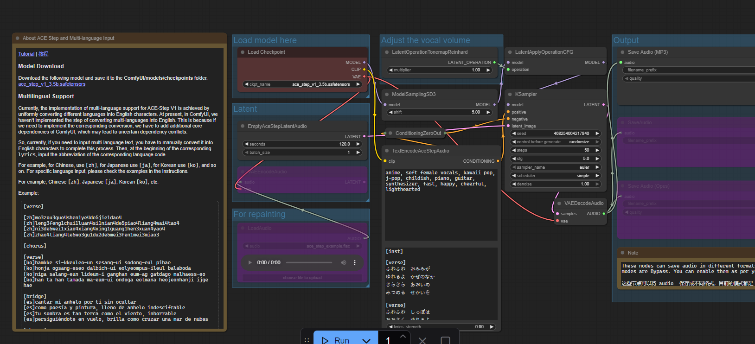This screenshot has width=755, height=344.
Task: Mute the LoadAudio player volume
Action: click(x=343, y=262)
